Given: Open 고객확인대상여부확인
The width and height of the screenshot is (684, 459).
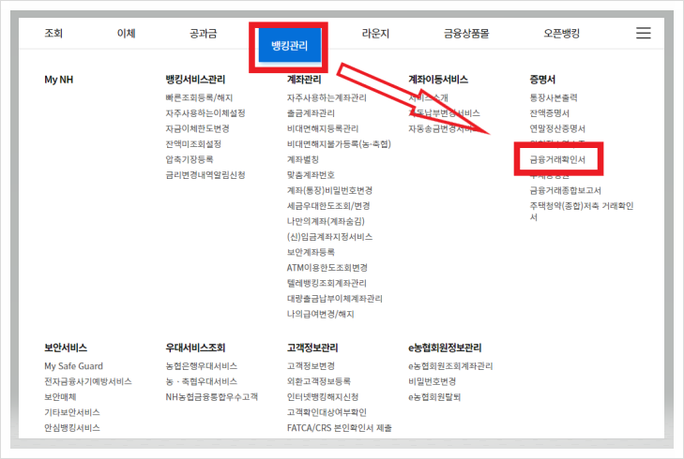Looking at the screenshot, I should [327, 412].
